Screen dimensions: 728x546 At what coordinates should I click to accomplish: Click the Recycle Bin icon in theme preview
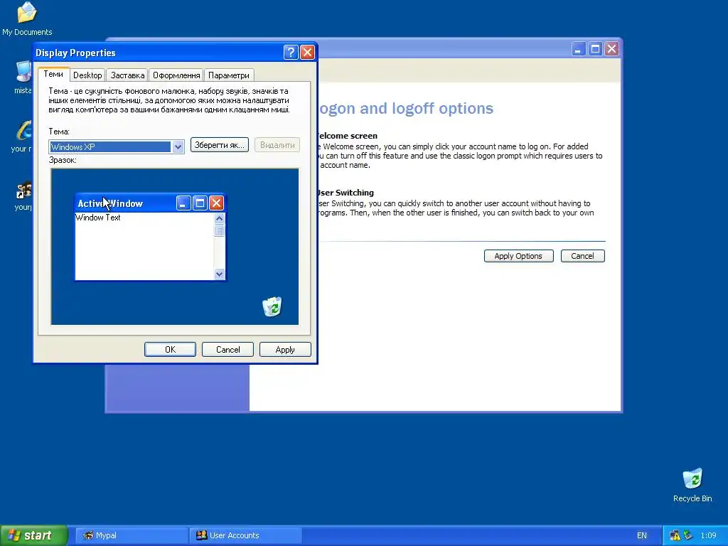tap(272, 306)
